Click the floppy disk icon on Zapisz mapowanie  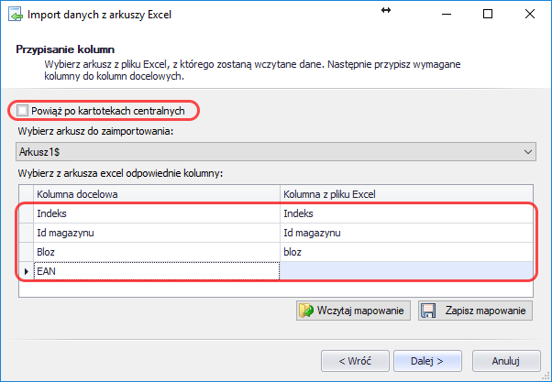(428, 311)
